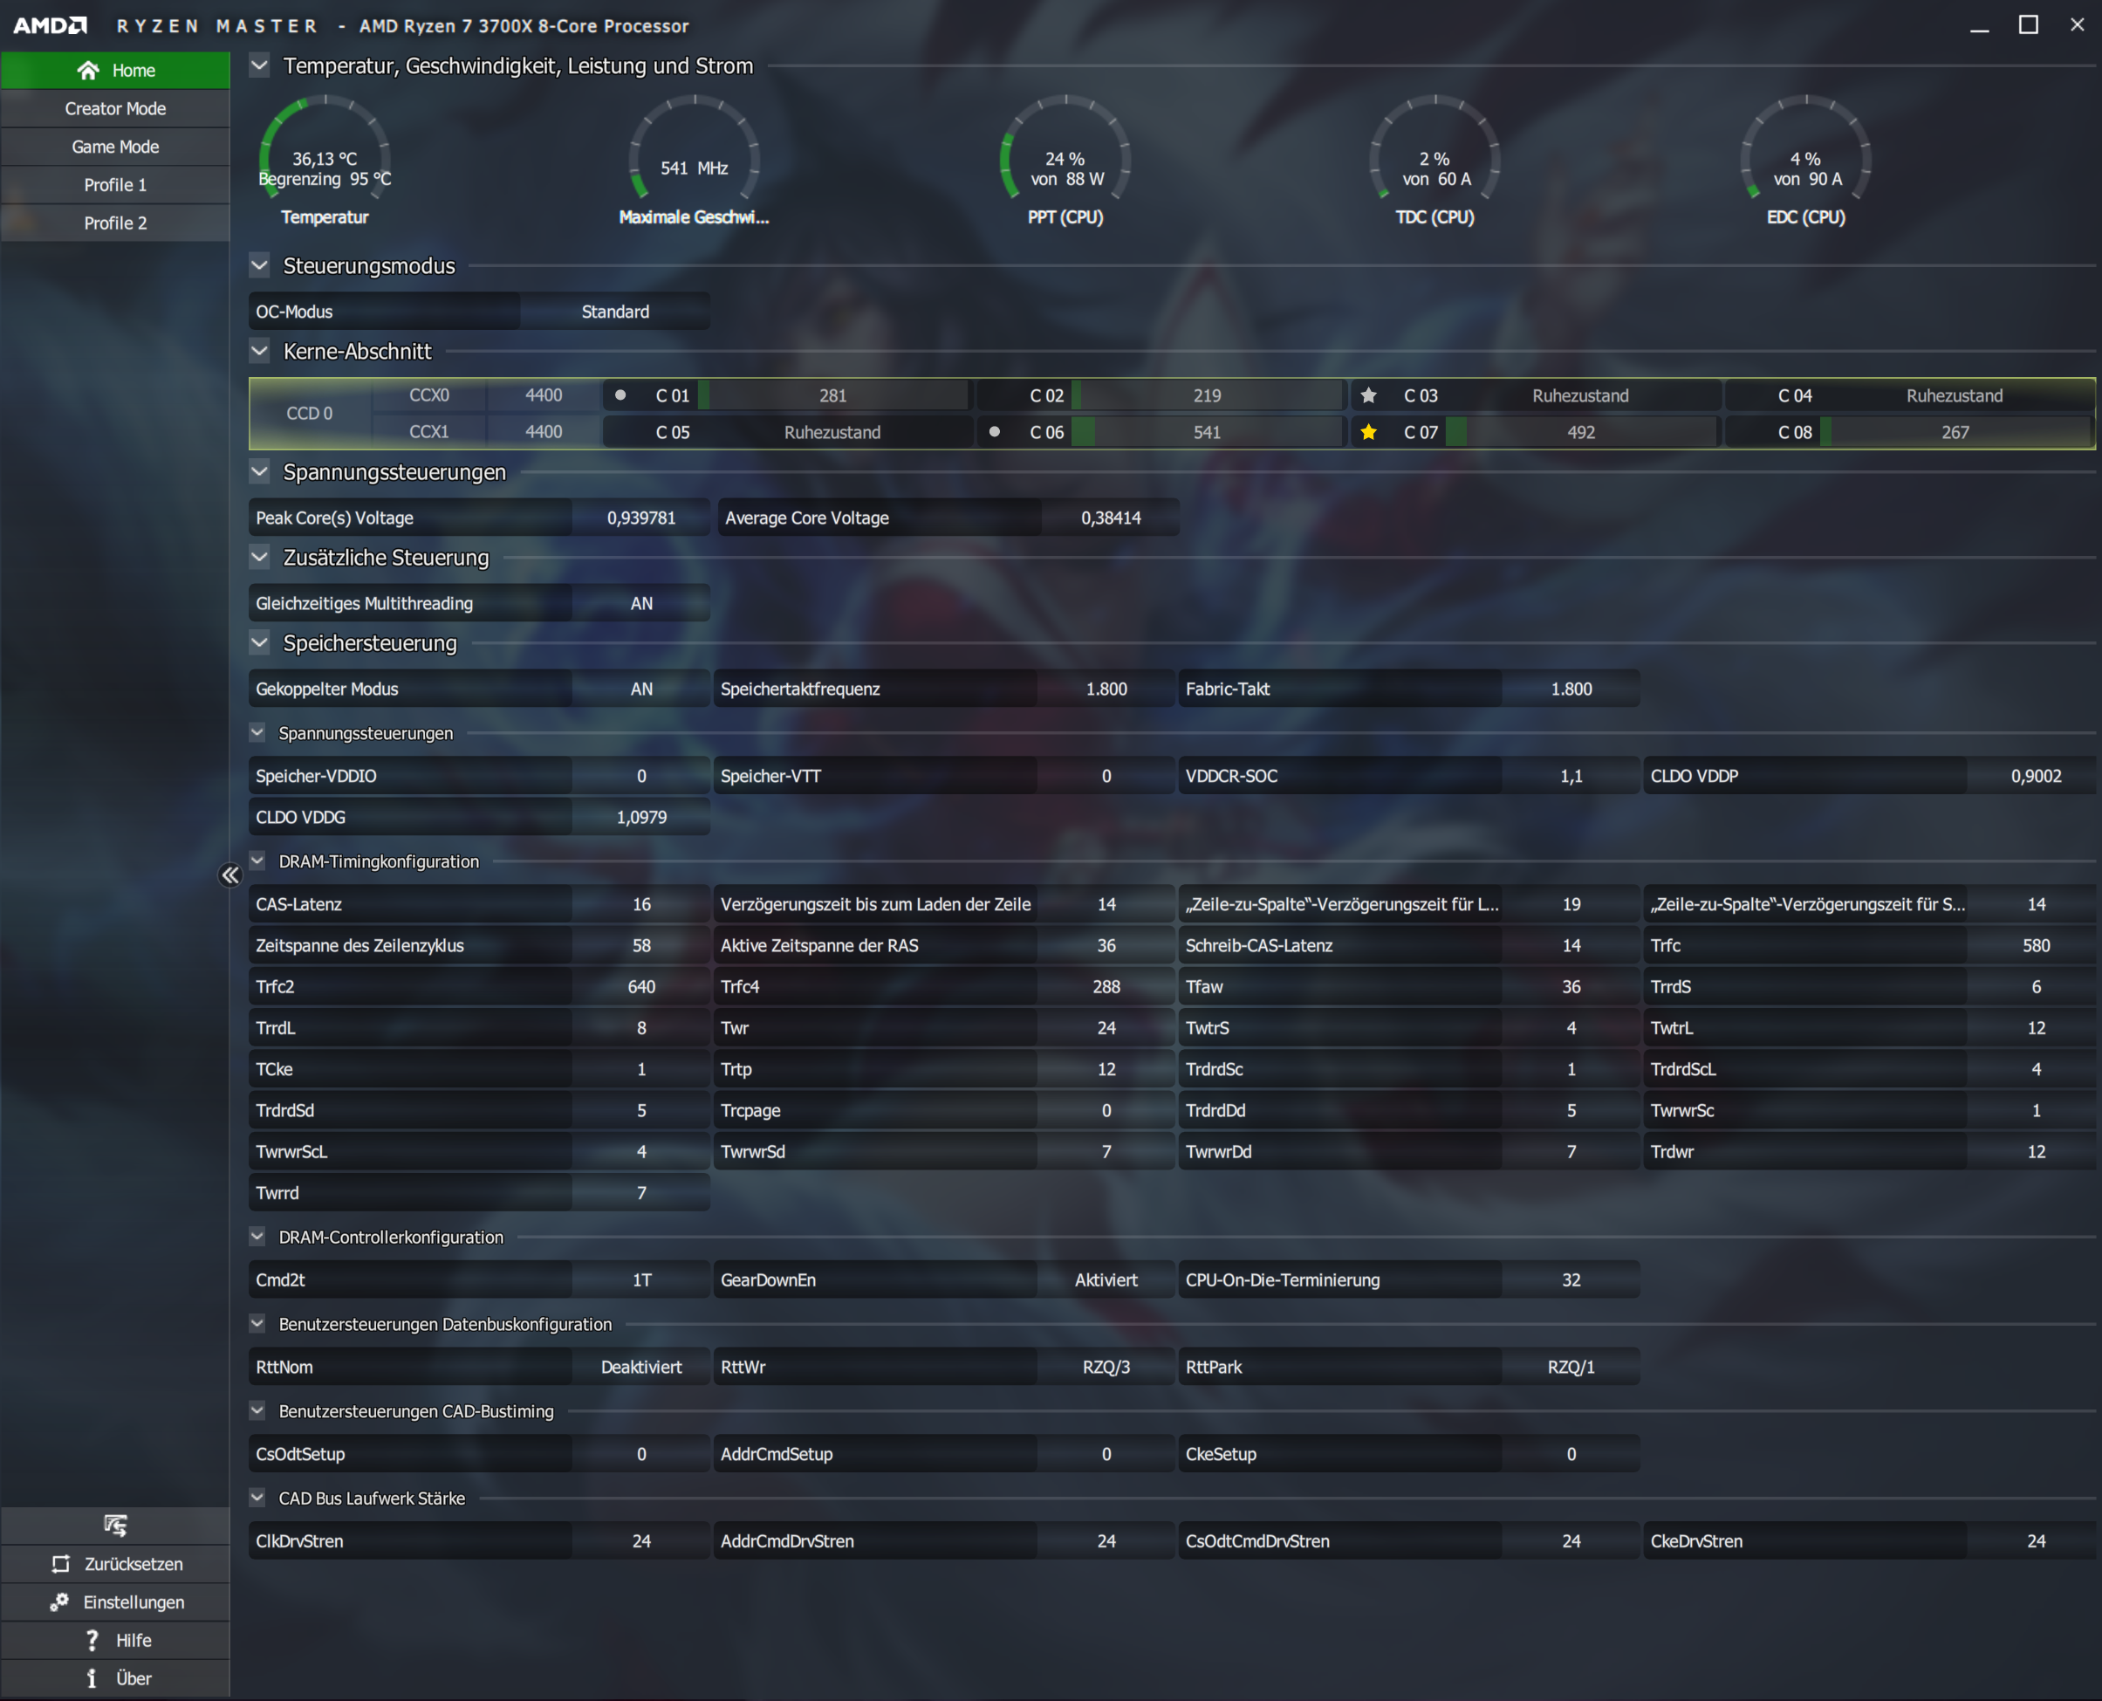Click the Home house icon
Image resolution: width=2102 pixels, height=1701 pixels.
[88, 70]
